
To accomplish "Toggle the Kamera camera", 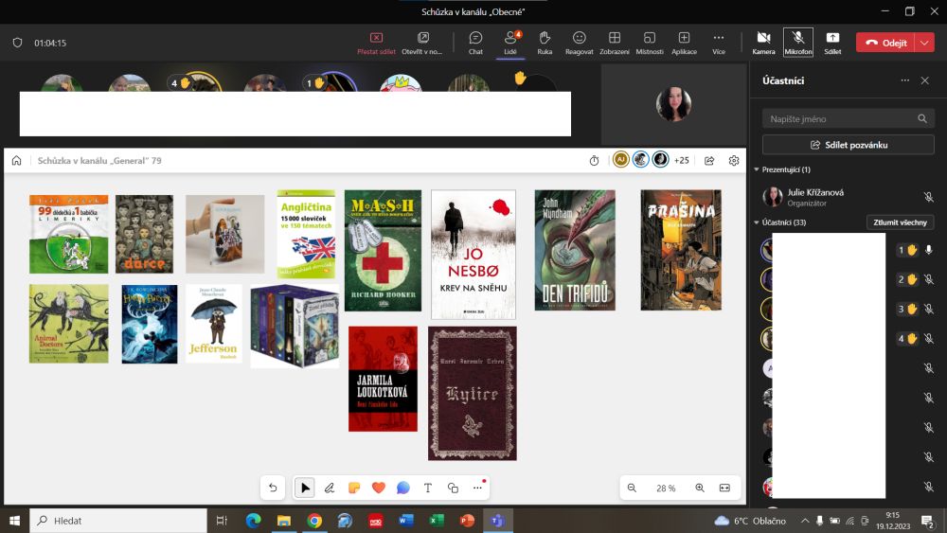I will [x=763, y=43].
